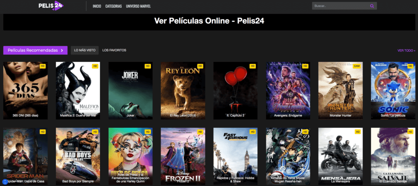Open the Categorias menu
The image size is (418, 186).
click(x=114, y=6)
